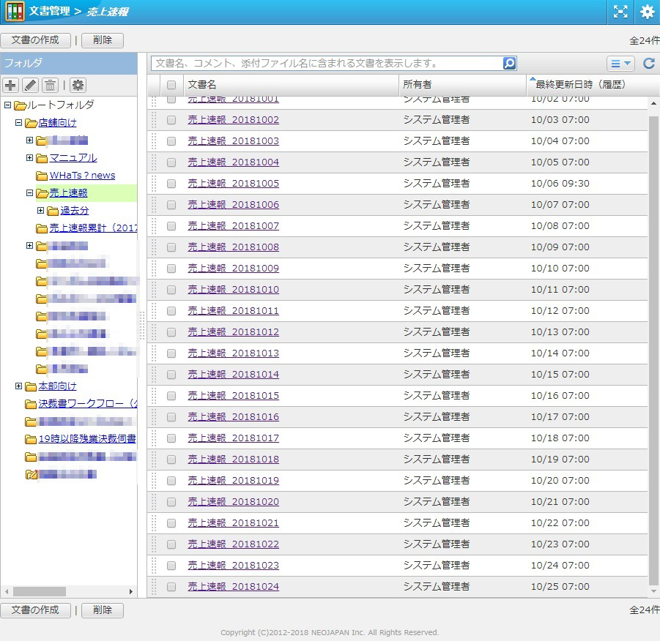Expand the マニュアル folder
The image size is (660, 641).
point(30,158)
